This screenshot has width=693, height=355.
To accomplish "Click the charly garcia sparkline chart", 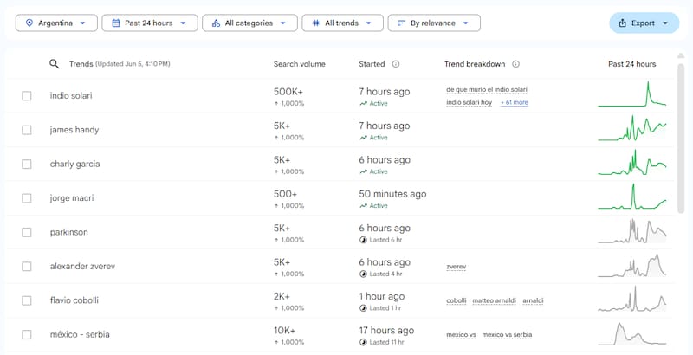I will point(632,163).
